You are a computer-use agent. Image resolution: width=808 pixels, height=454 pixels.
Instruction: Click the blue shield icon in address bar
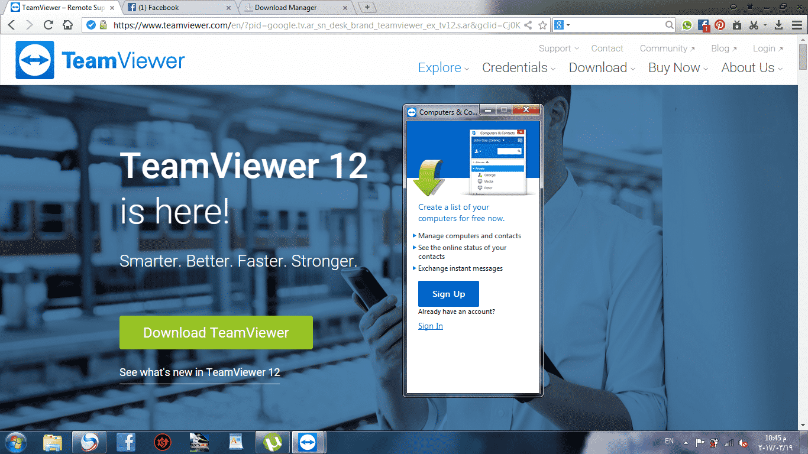pyautogui.click(x=91, y=25)
